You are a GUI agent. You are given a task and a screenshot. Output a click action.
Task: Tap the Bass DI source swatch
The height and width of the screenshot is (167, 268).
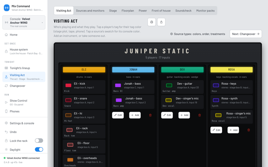(118, 85)
